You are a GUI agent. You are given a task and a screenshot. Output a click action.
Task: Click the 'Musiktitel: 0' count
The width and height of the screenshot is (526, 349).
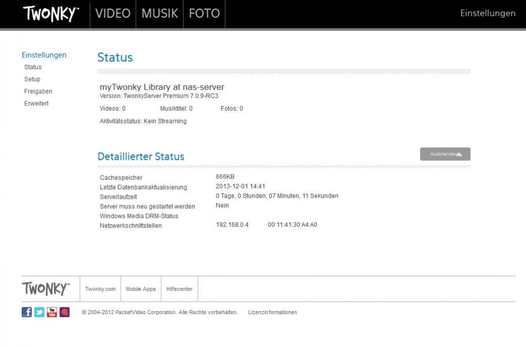pos(176,109)
